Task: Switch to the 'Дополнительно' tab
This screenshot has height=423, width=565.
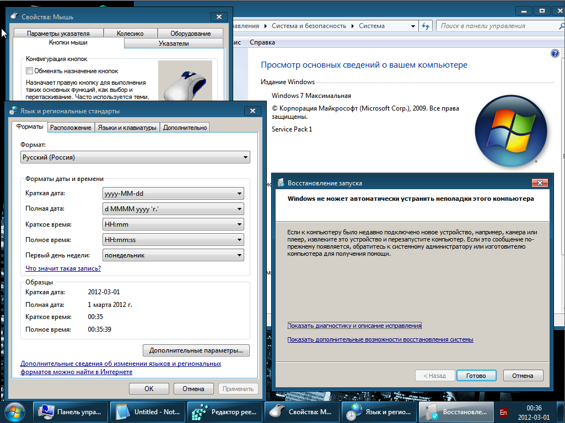Action: [185, 127]
